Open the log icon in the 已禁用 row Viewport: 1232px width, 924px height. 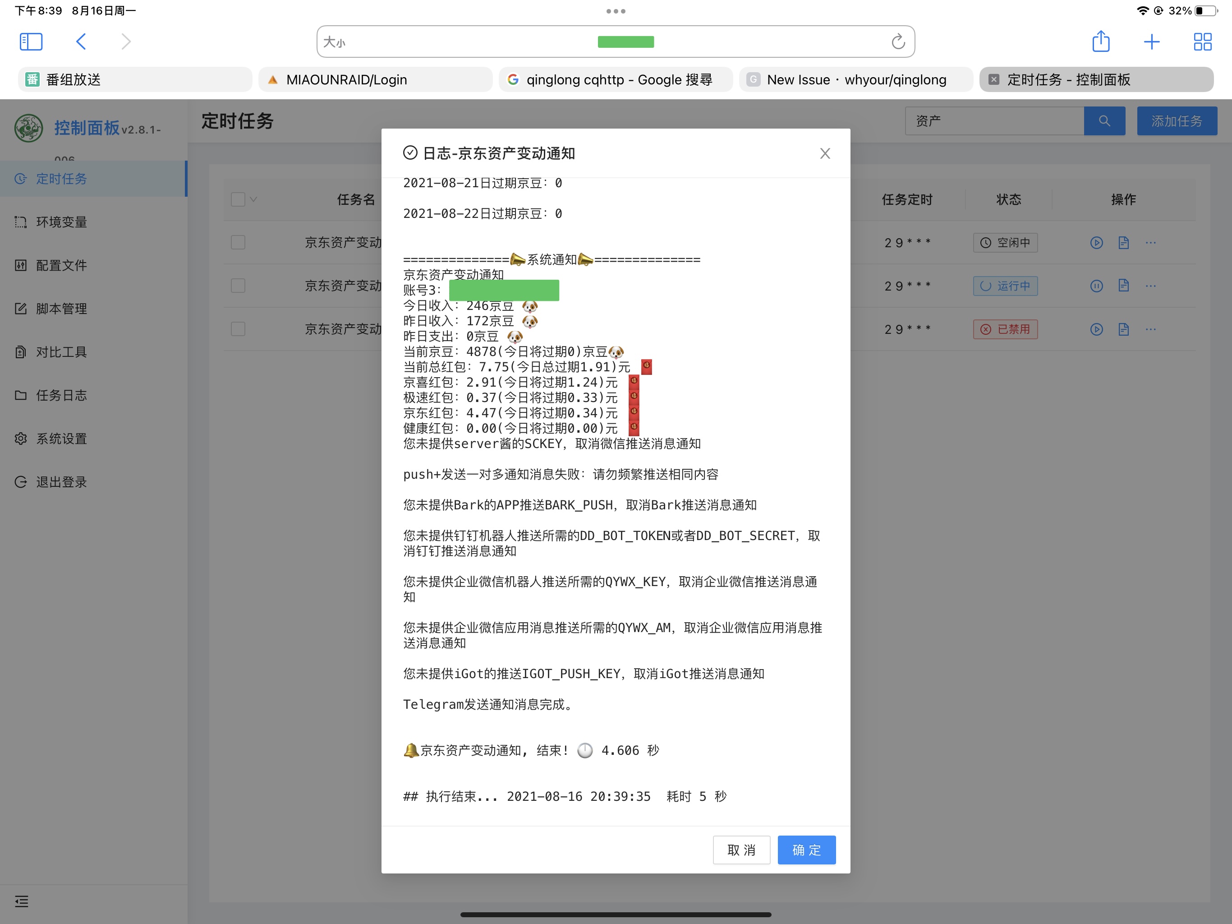click(1123, 329)
